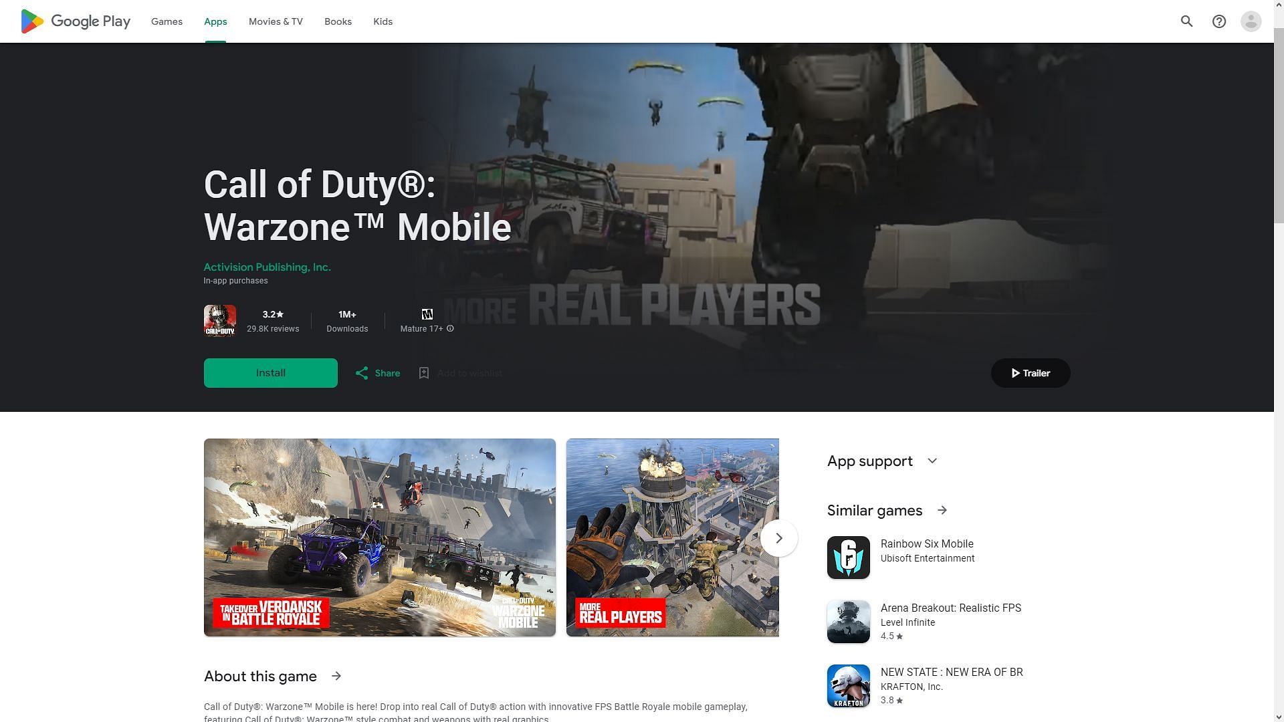Click the Activision Publishing Inc developer link

[x=267, y=267]
